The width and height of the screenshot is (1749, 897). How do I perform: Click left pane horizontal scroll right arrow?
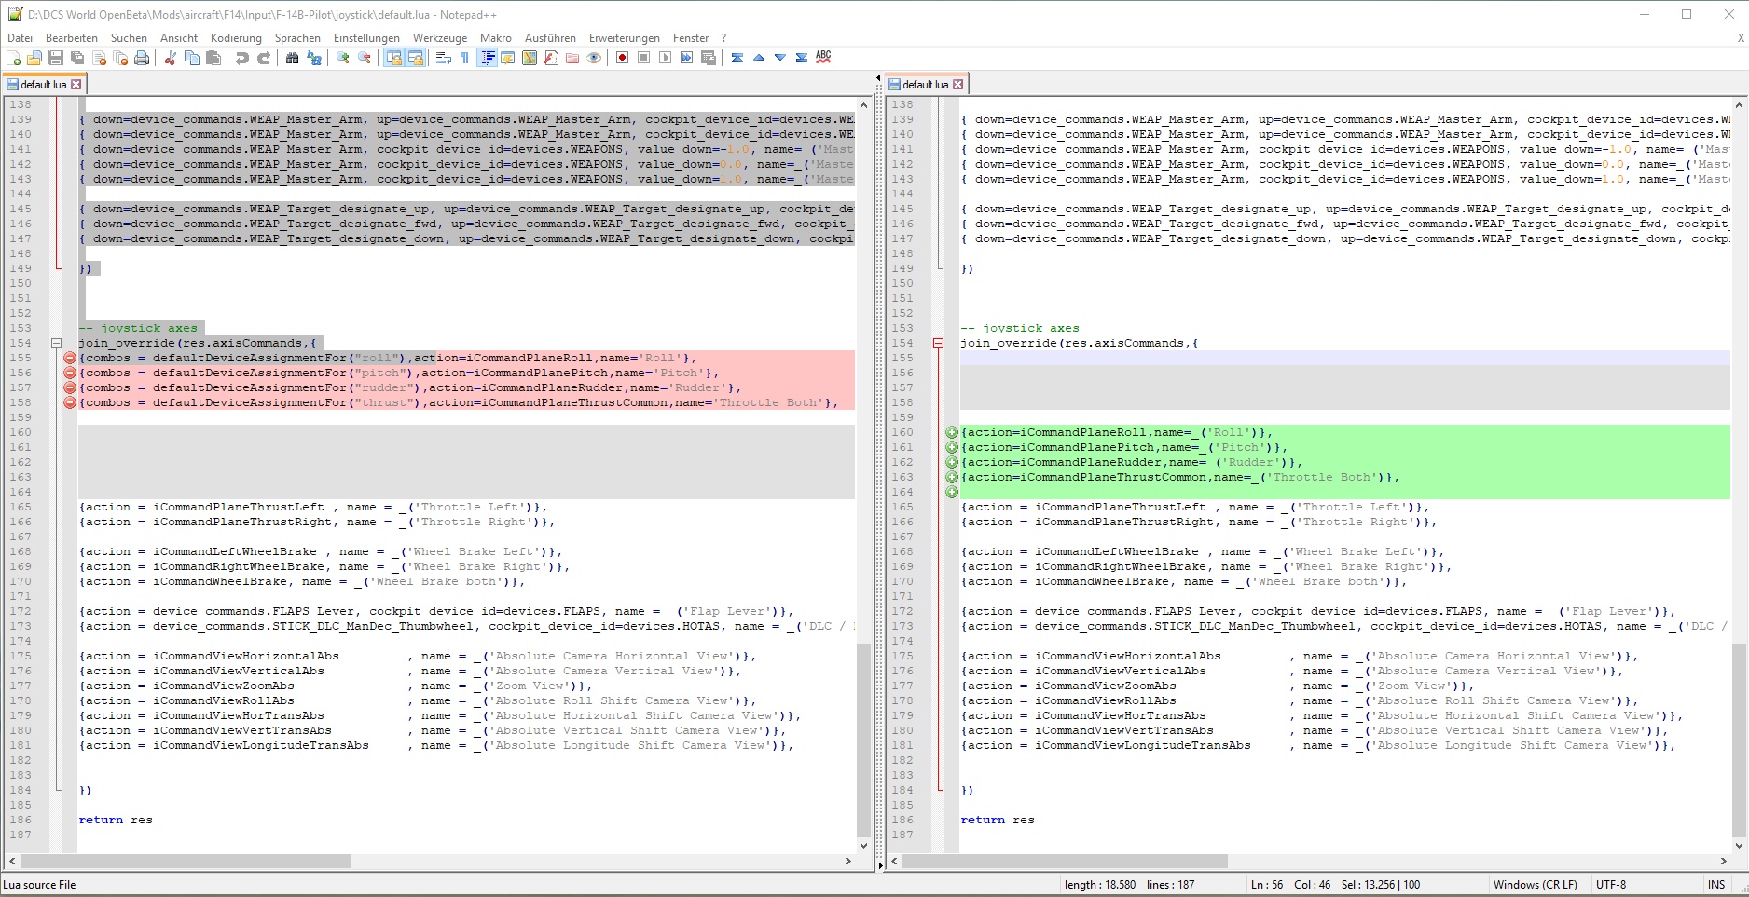[847, 862]
